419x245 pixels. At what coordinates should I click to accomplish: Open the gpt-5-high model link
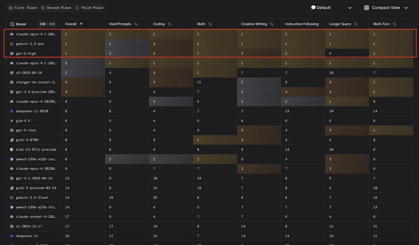click(x=26, y=53)
